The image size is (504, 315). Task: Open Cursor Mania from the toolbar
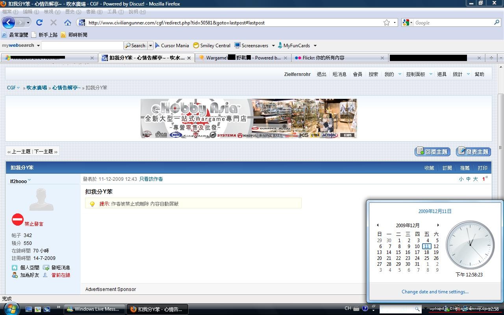(x=172, y=45)
